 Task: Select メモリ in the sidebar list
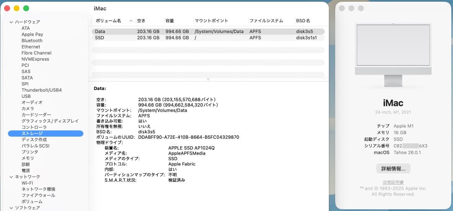[28, 158]
